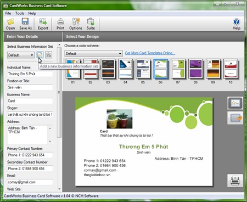
Task: Click 'Thương Em 5 Phút' name on card
Action: (143, 147)
